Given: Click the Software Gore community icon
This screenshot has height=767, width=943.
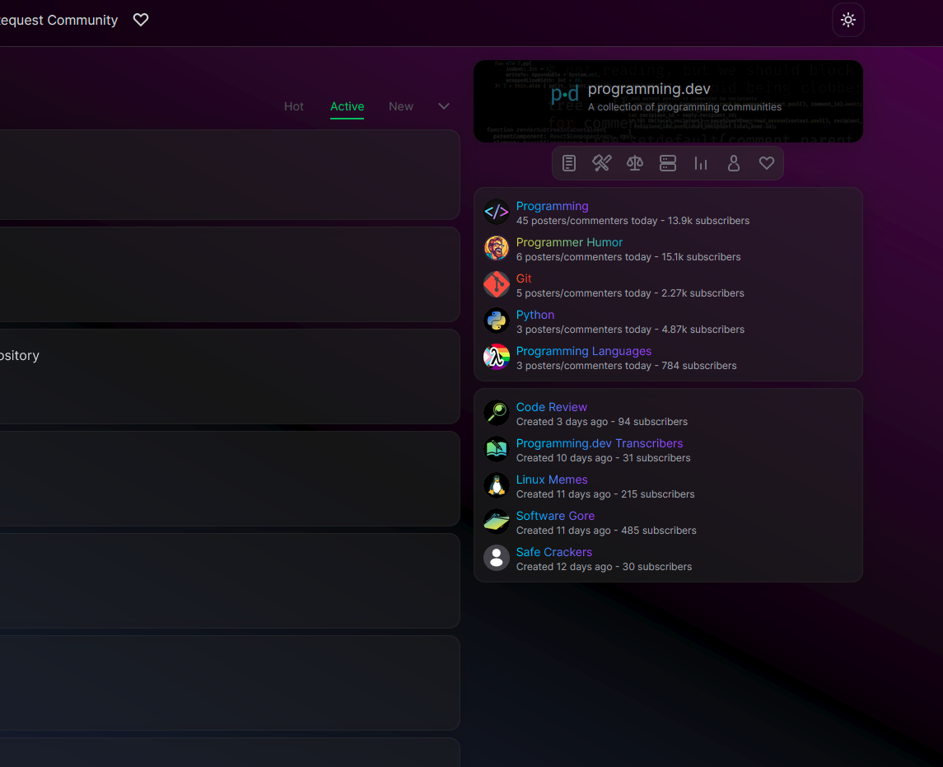Looking at the screenshot, I should click(x=496, y=521).
